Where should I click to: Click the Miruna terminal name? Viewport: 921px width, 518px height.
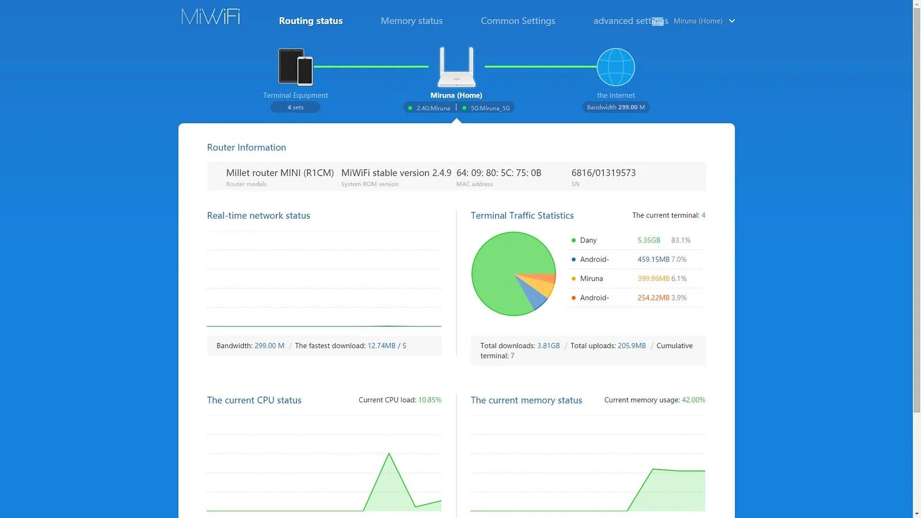point(591,279)
